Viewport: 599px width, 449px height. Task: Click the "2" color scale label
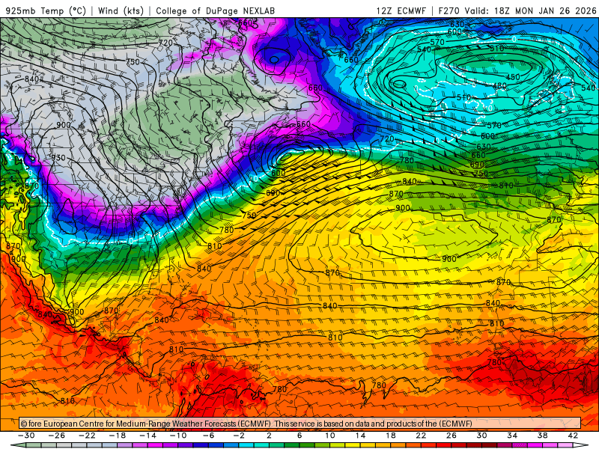tap(269, 436)
